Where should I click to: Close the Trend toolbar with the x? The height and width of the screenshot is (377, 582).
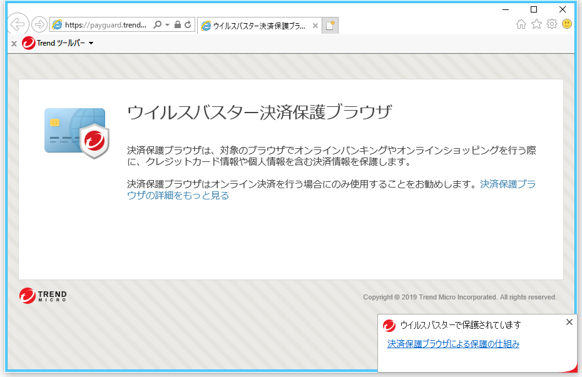14,44
